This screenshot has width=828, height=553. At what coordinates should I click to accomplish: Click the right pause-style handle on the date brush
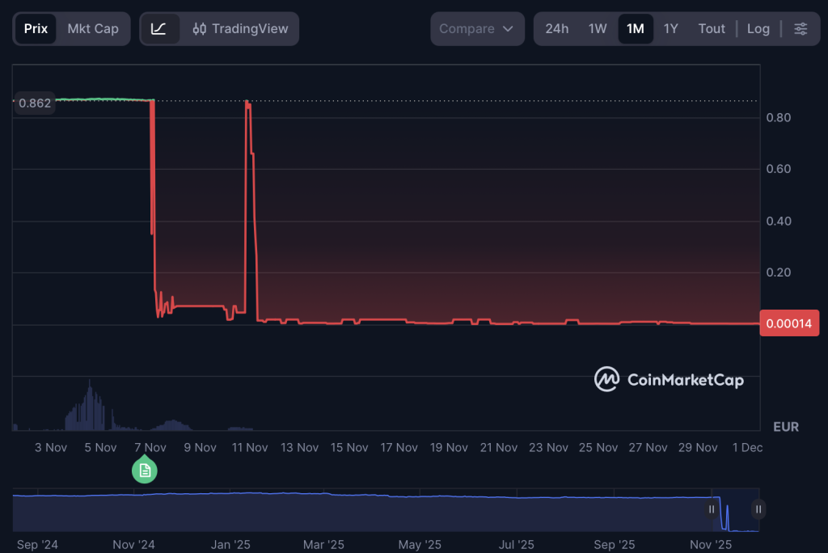pyautogui.click(x=758, y=509)
